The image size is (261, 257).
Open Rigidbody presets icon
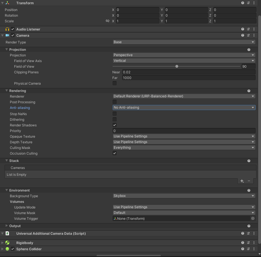click(248, 243)
